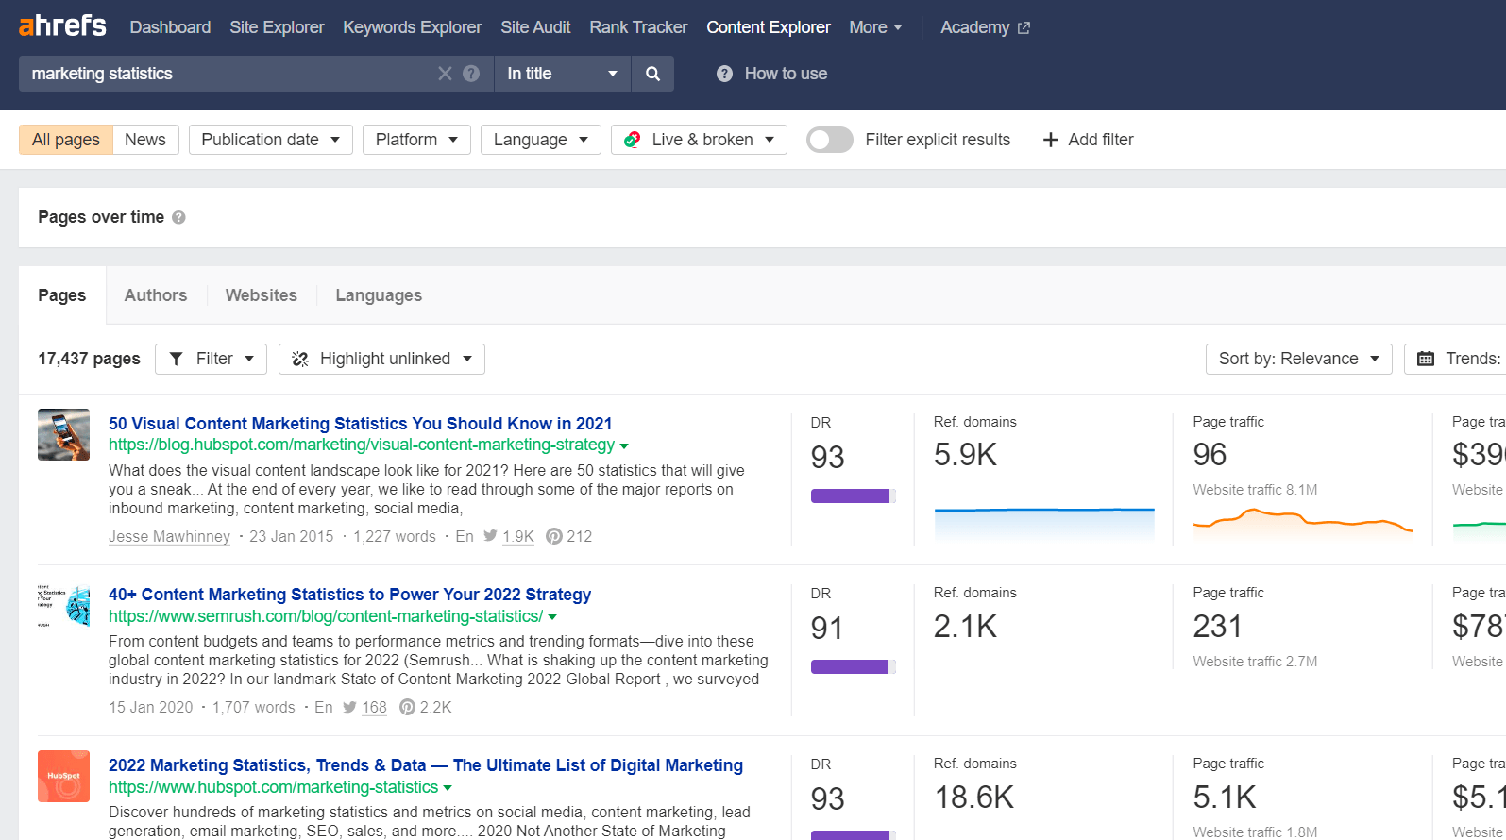The height and width of the screenshot is (840, 1506).
Task: Click the Trends calendar icon
Action: click(x=1426, y=359)
